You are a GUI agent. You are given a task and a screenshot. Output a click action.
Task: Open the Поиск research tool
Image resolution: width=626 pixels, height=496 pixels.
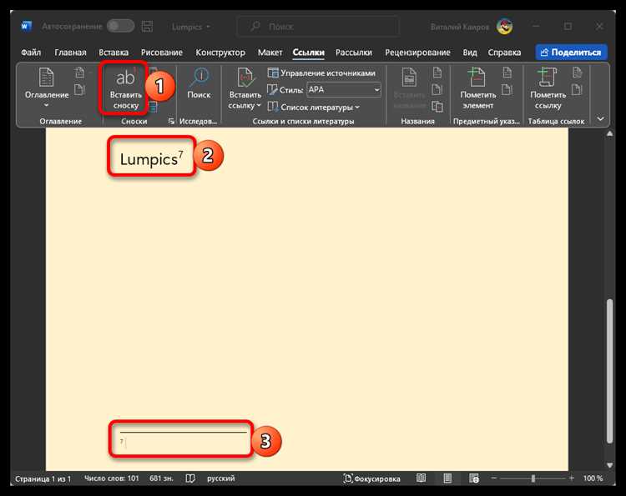(199, 83)
